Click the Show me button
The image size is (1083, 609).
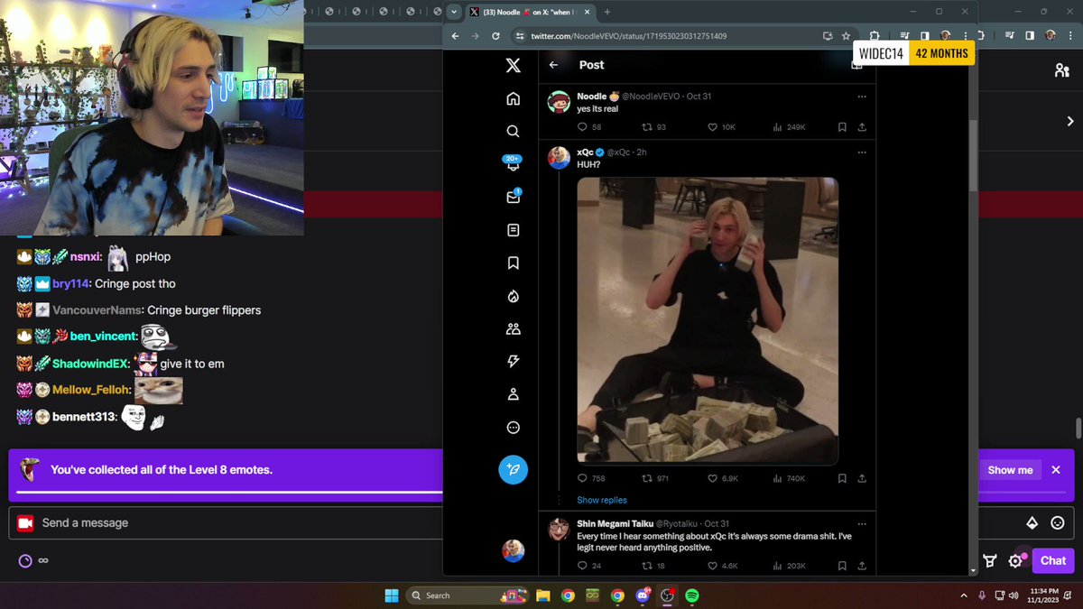1010,470
